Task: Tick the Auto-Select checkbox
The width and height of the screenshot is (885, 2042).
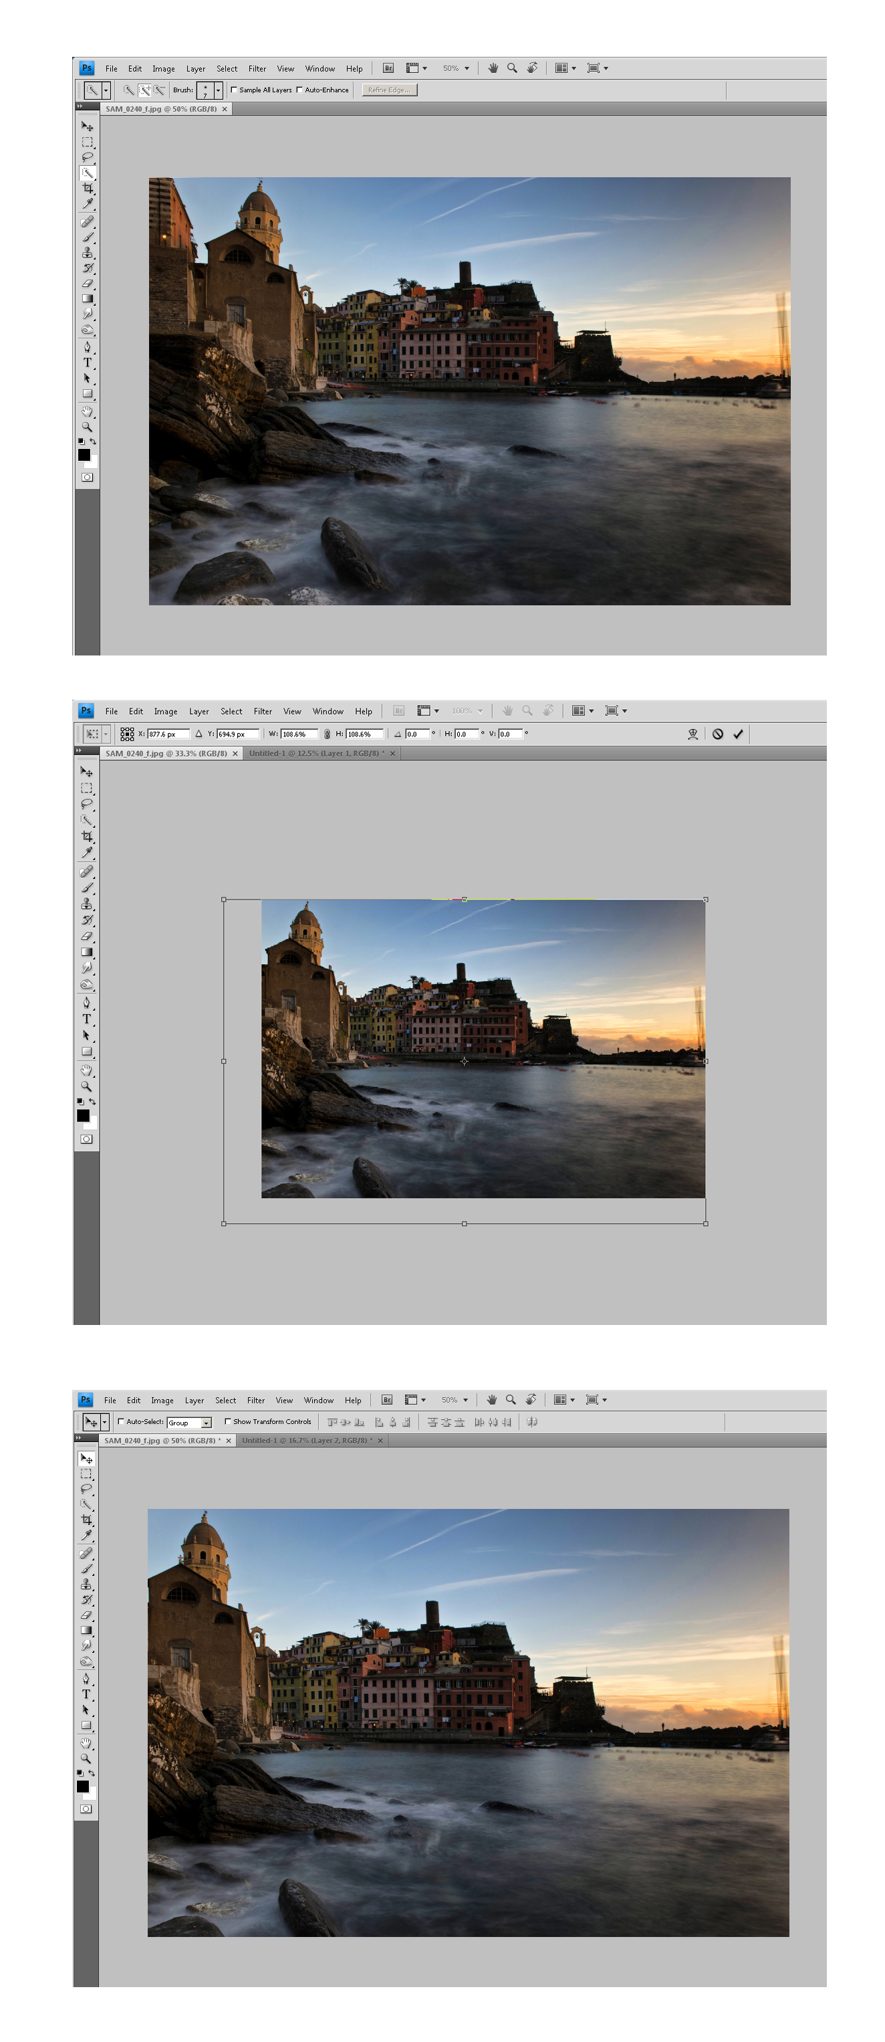Action: (x=121, y=1421)
